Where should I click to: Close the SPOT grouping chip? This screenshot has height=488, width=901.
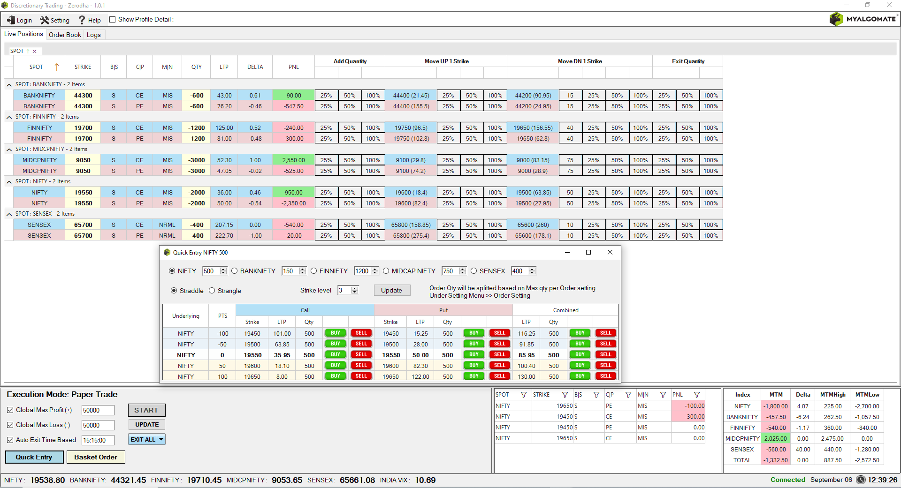pyautogui.click(x=35, y=51)
